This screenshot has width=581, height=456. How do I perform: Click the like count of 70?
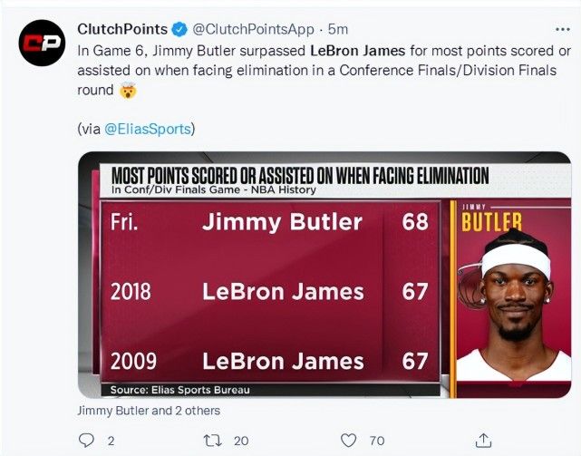point(377,441)
